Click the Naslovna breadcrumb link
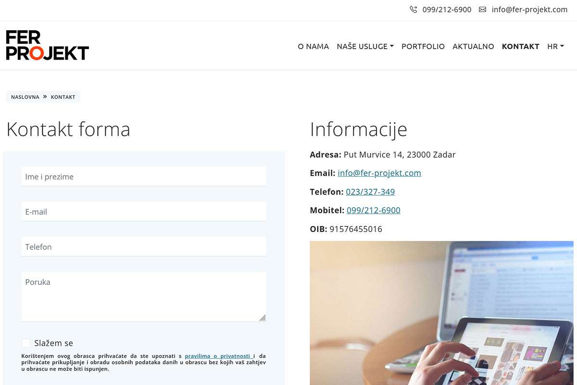The image size is (577, 385). [x=25, y=97]
